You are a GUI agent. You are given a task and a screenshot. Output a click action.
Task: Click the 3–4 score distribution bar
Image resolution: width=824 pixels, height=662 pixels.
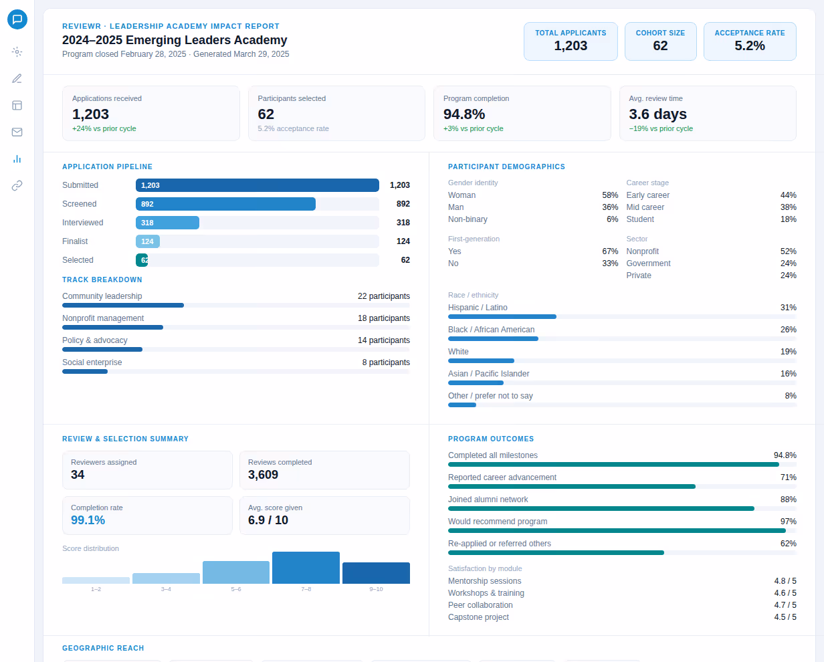coord(166,578)
